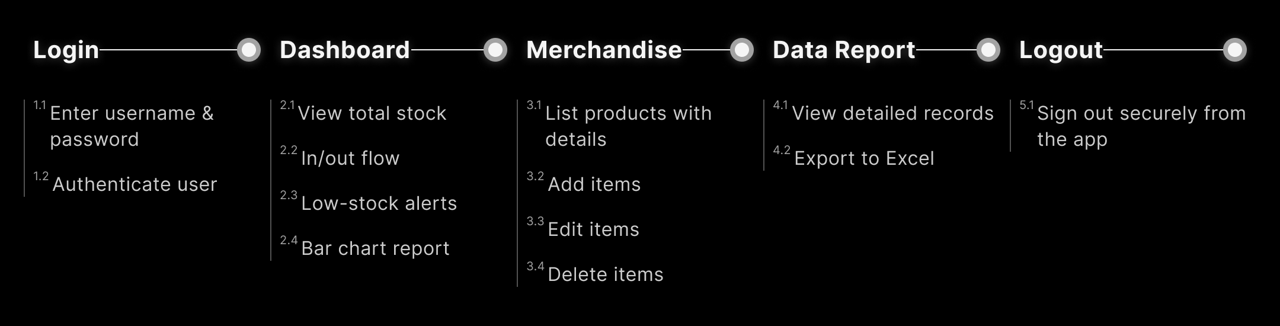
Task: Click the 'Add items' step
Action: coord(594,184)
